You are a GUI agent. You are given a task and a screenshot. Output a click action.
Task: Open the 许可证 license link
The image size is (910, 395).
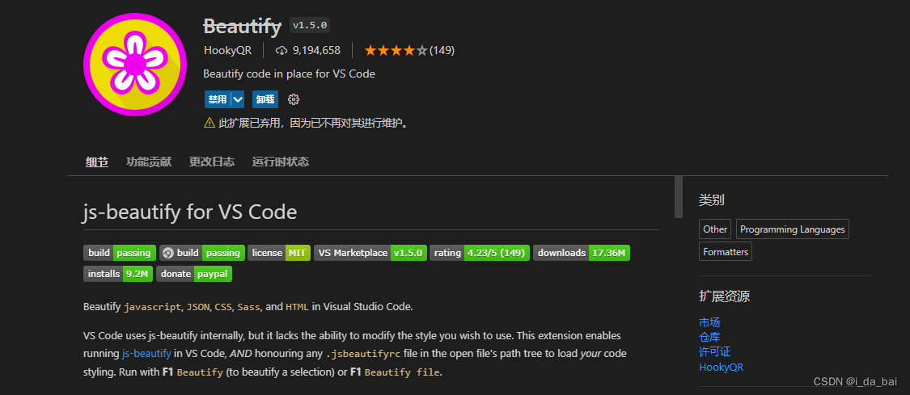(x=715, y=352)
